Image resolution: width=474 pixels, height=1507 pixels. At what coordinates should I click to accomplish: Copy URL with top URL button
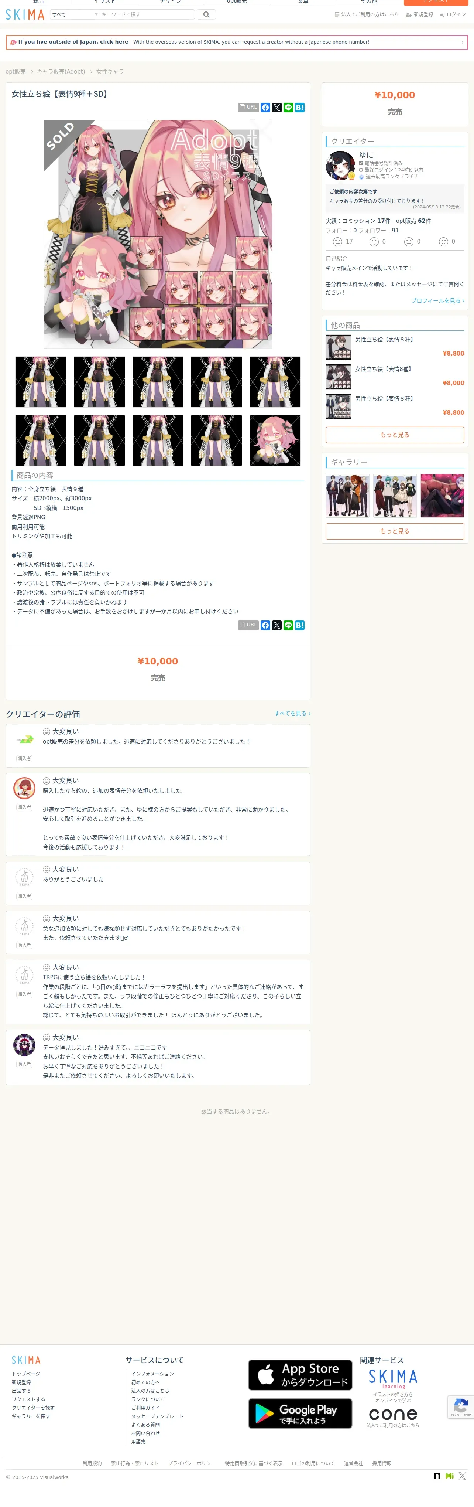pos(248,108)
